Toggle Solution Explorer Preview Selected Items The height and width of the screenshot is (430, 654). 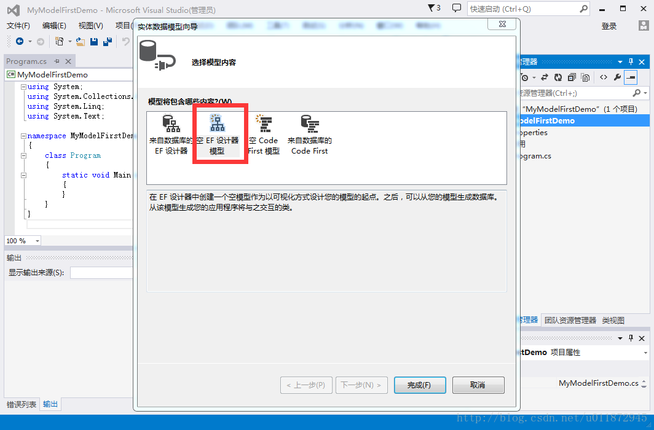point(631,77)
